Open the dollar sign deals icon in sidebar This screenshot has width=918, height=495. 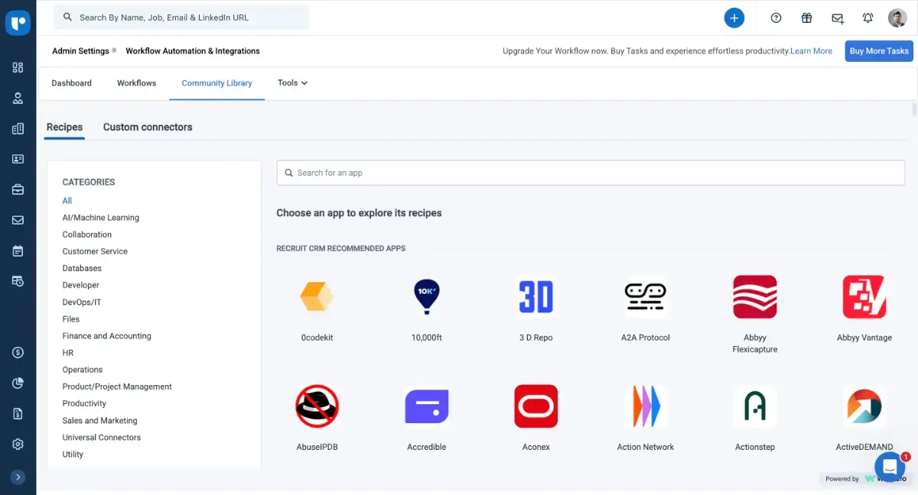[x=18, y=352]
